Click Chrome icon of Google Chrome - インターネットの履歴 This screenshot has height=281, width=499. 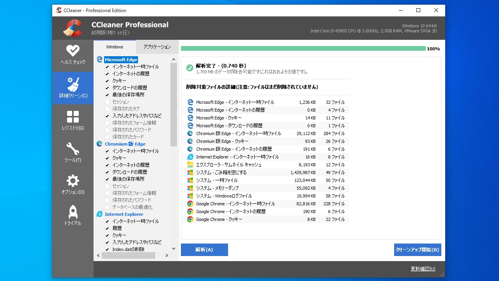pyautogui.click(x=190, y=212)
